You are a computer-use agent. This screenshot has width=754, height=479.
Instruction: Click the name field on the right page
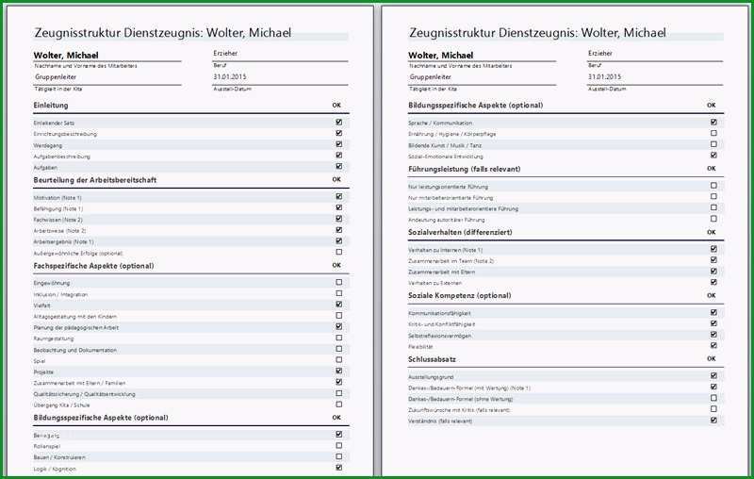(x=482, y=56)
